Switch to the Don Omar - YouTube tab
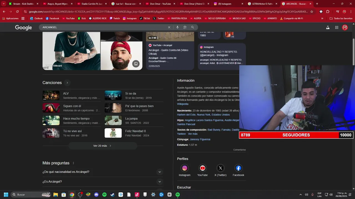This screenshot has height=199, width=355. click(160, 4)
